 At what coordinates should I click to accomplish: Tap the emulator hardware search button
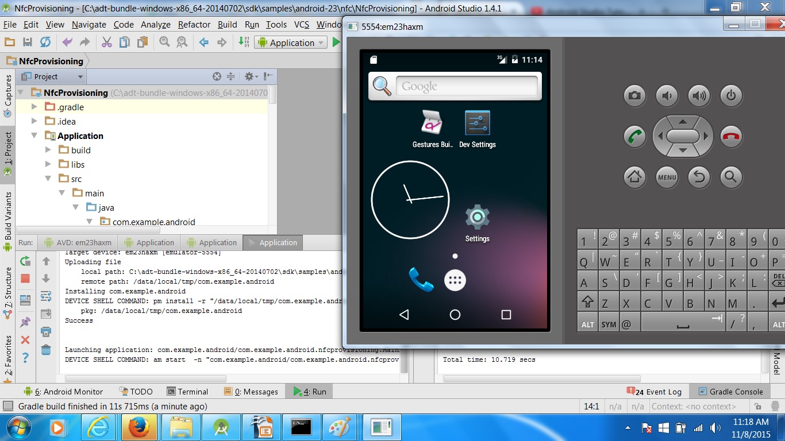[x=731, y=177]
